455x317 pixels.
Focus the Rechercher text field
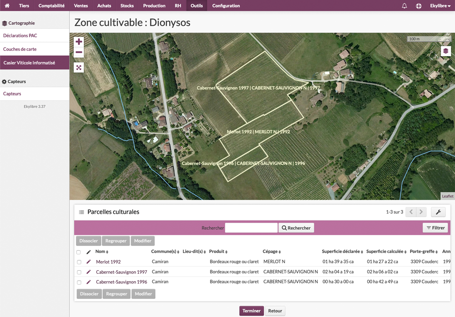pos(251,228)
